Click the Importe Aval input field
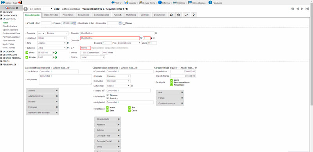Image resolution: width=313 pixels, height=152 pixels. tap(183, 71)
